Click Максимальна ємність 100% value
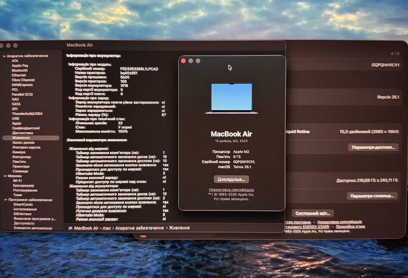408x278 pixels. point(123,131)
